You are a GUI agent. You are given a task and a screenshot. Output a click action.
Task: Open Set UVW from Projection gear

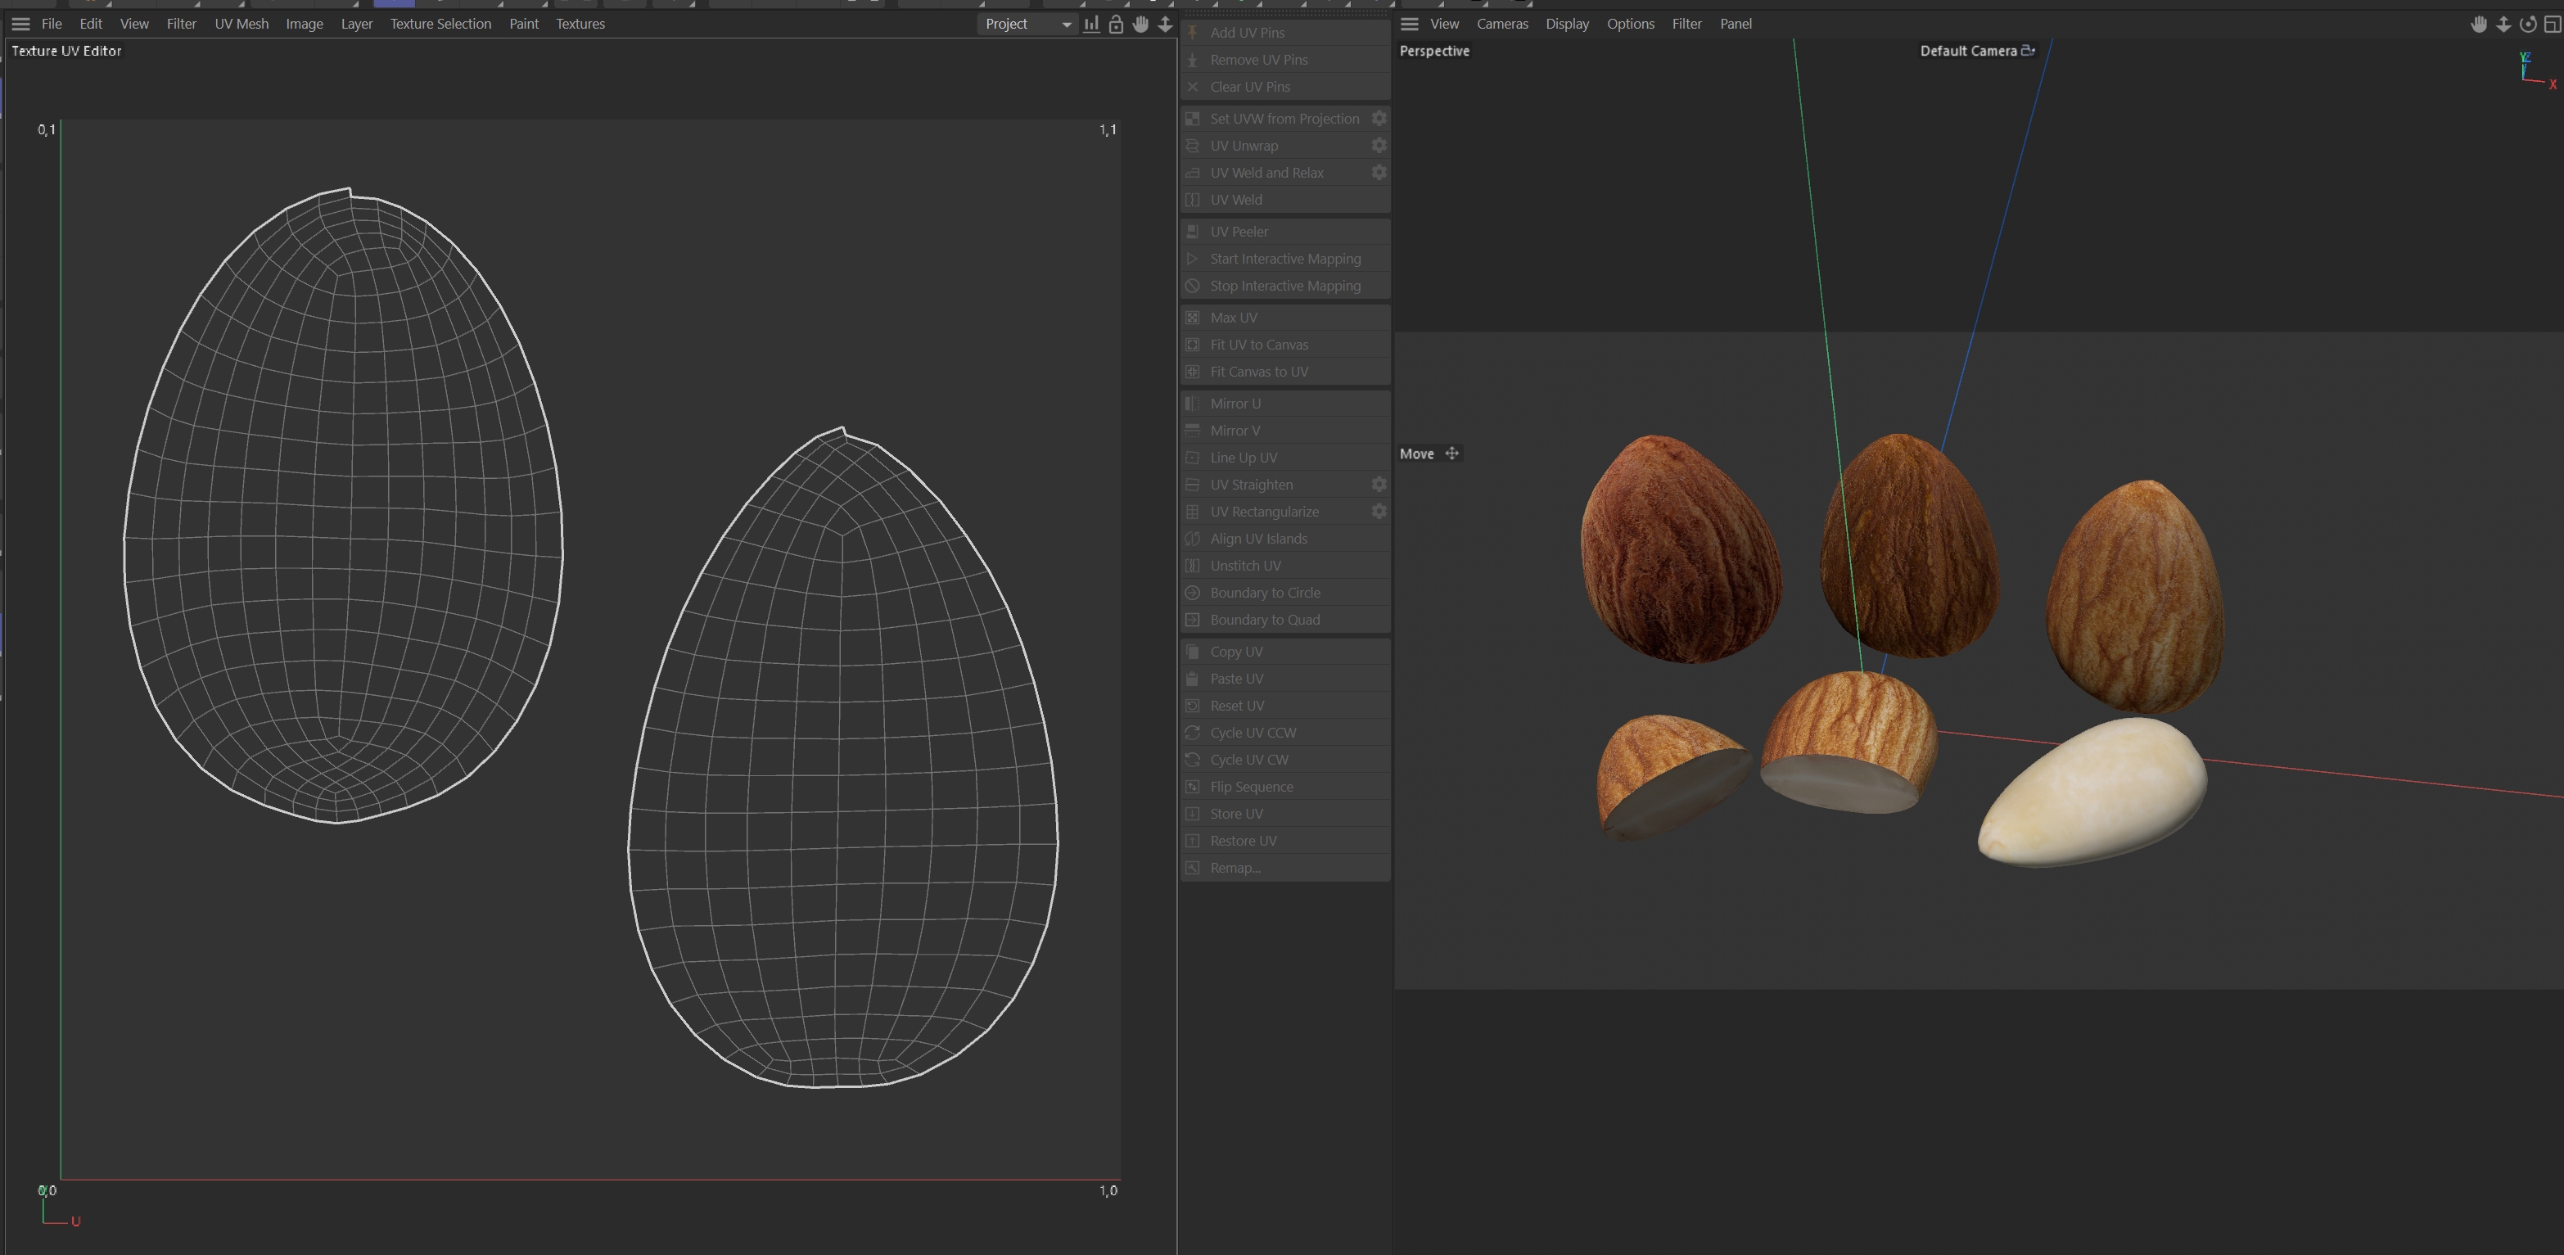click(1379, 119)
